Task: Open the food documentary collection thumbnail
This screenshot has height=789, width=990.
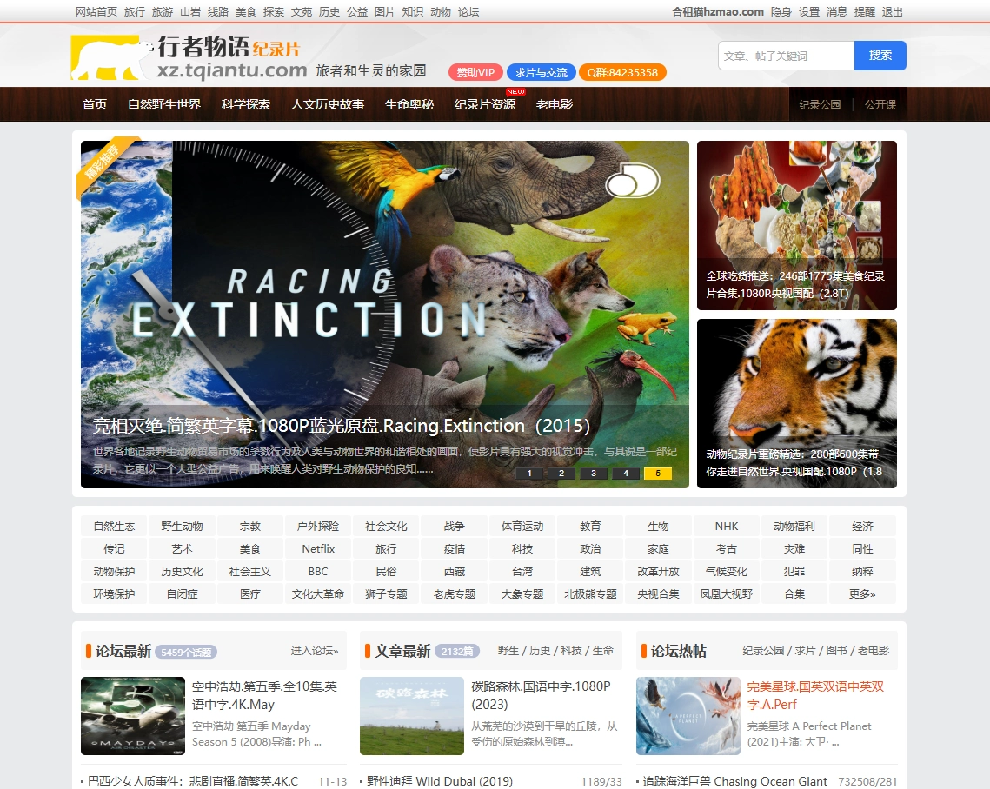Action: tap(796, 225)
